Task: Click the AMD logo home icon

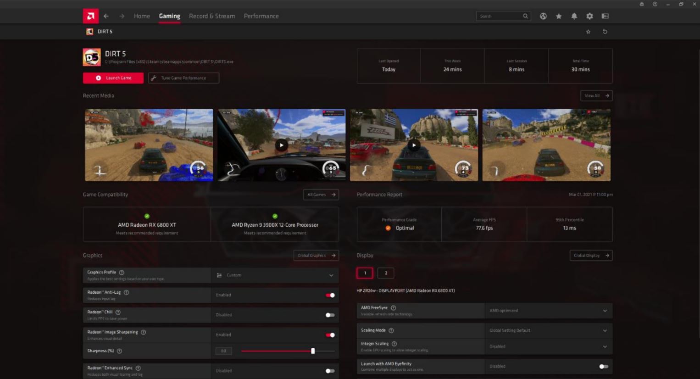Action: (x=90, y=16)
